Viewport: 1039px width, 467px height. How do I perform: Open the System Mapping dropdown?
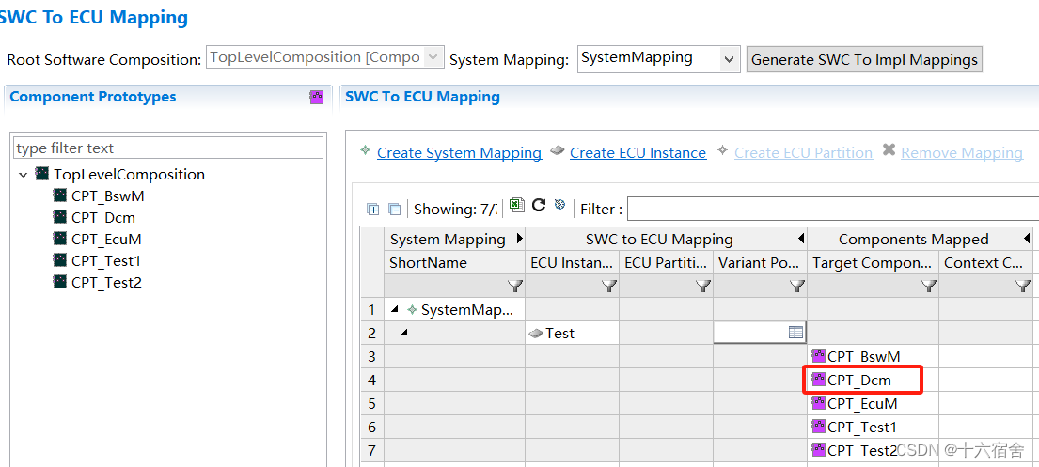(x=729, y=59)
